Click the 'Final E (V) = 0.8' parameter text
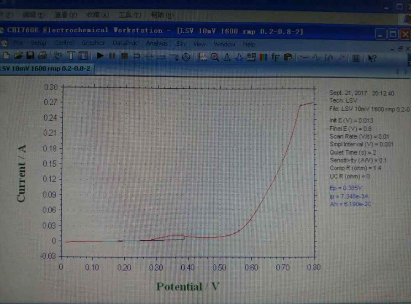The width and height of the screenshot is (411, 304). point(350,129)
